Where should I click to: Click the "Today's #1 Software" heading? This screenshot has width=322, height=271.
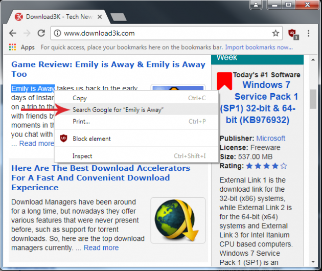click(x=266, y=75)
